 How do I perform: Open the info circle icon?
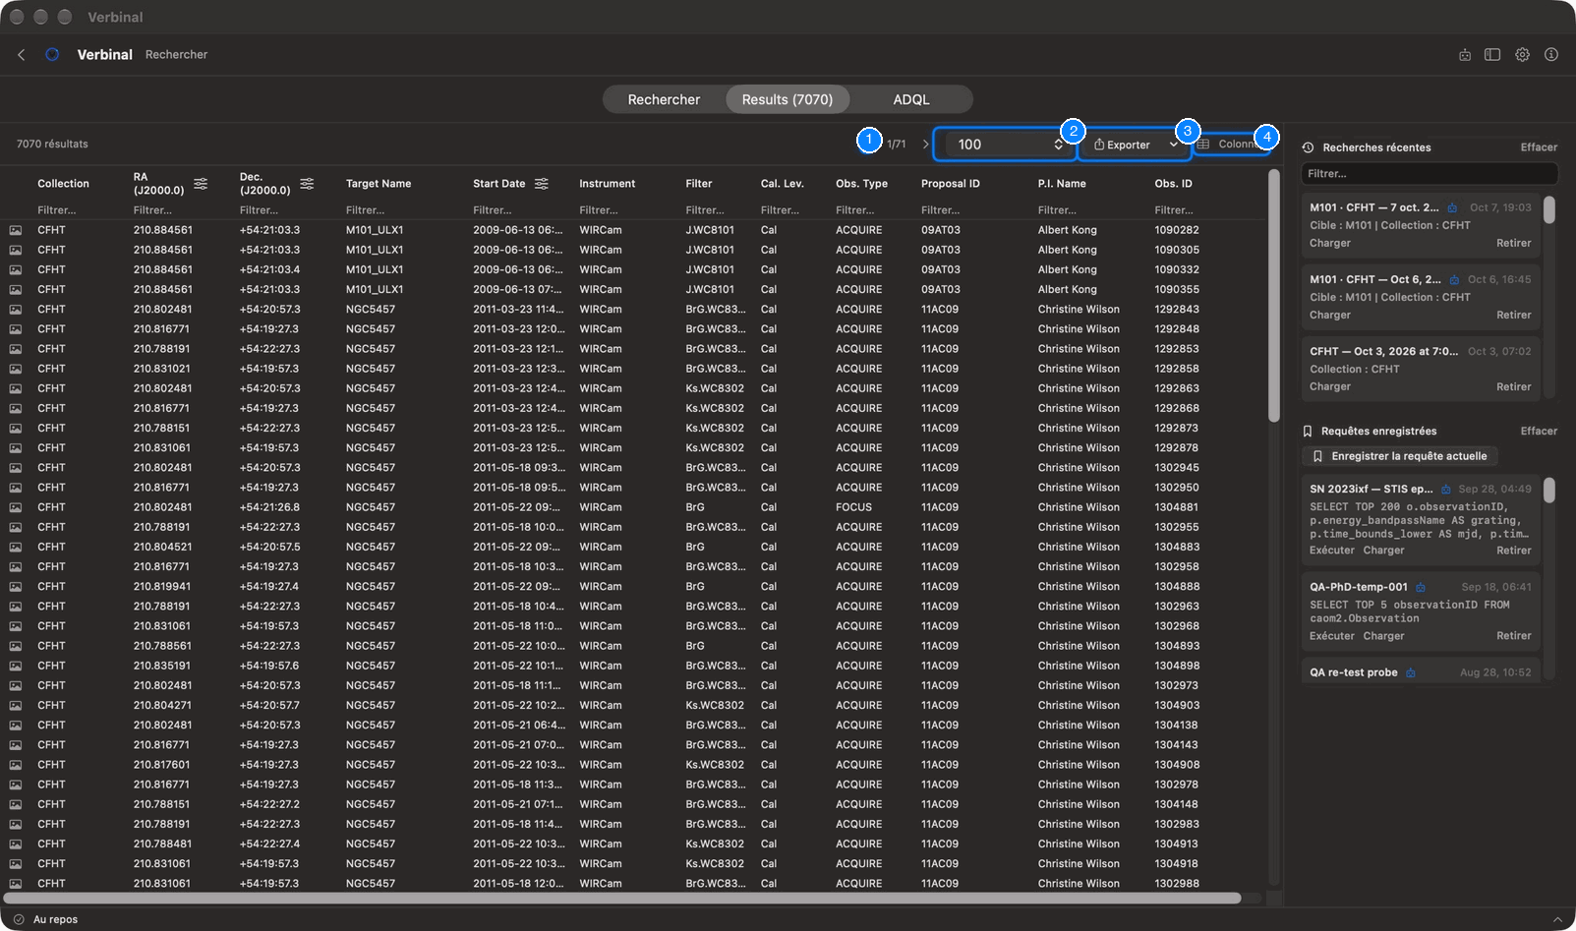pyautogui.click(x=1551, y=55)
